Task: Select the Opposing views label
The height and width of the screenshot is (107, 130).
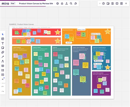Action: [96, 34]
